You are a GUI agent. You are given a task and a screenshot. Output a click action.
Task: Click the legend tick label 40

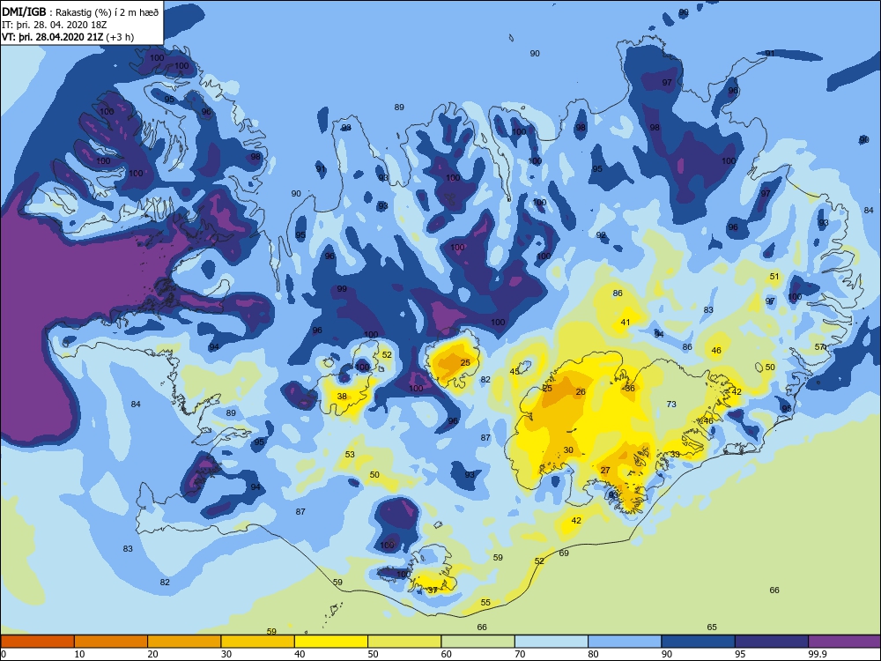click(300, 654)
